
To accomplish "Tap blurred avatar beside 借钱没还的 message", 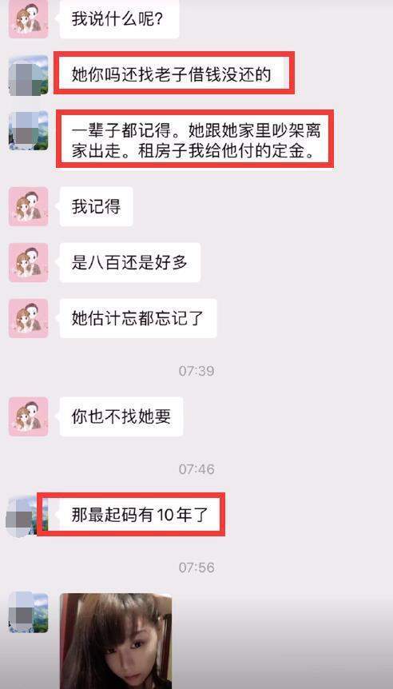I will tap(28, 75).
